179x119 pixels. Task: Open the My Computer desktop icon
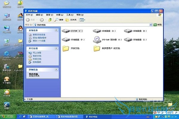(x=7, y=17)
